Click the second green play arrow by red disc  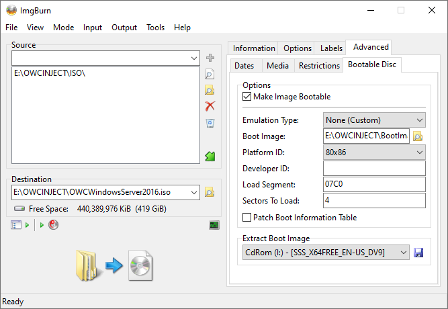42,225
